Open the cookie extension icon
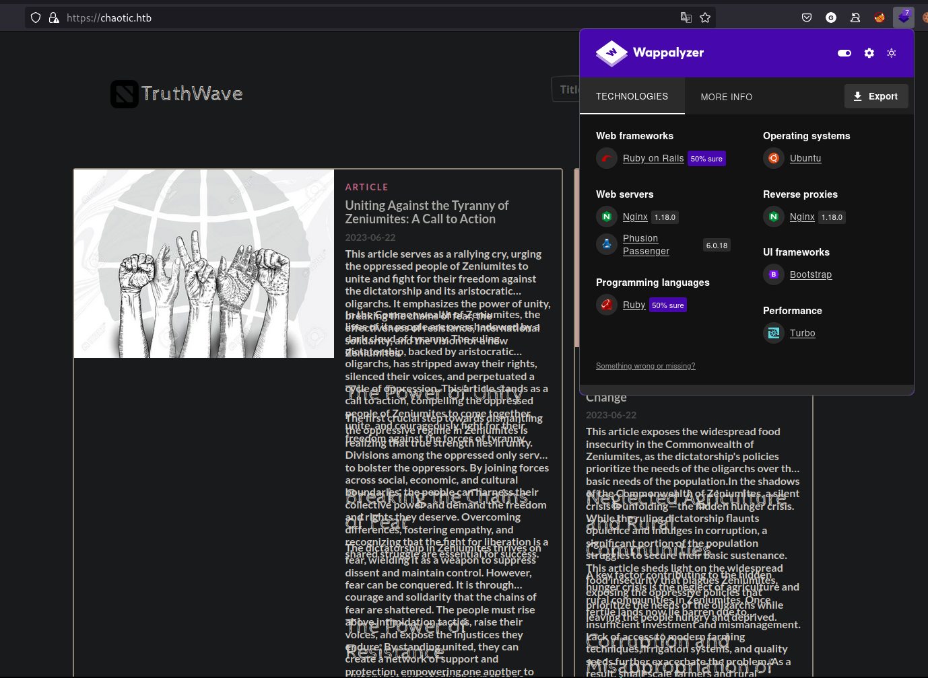This screenshot has height=678, width=928. 925,17
